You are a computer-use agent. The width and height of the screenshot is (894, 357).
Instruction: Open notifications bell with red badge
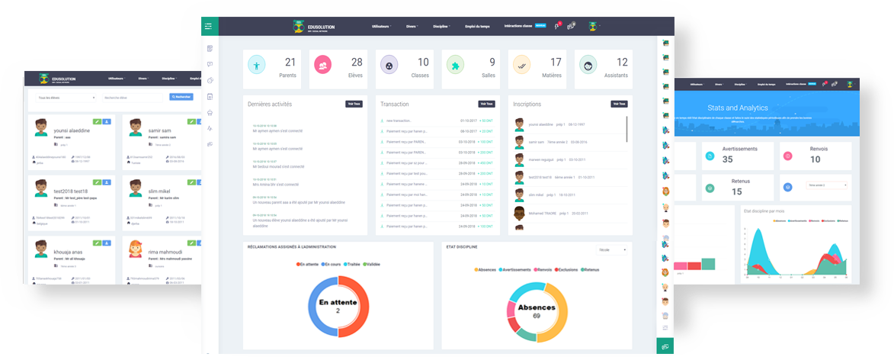pos(558,26)
